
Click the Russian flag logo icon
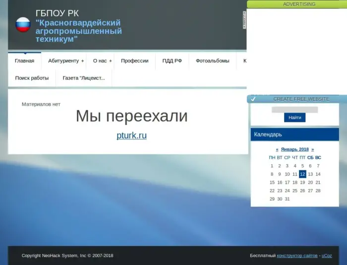23,25
